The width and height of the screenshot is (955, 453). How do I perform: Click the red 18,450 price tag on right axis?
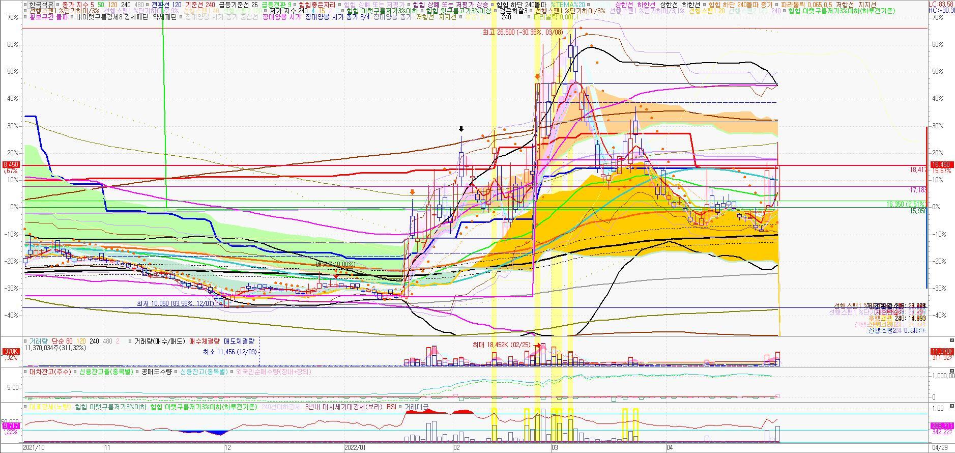click(941, 165)
